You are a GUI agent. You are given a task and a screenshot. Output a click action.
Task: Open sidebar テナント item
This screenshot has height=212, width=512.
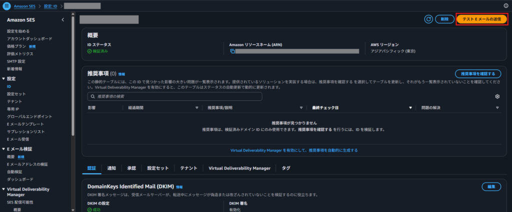(x=14, y=102)
